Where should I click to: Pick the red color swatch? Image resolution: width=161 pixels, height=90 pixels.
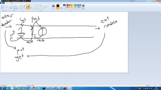pos(70,5)
